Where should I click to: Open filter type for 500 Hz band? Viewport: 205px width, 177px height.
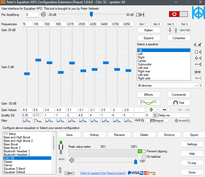[x=49, y=120]
